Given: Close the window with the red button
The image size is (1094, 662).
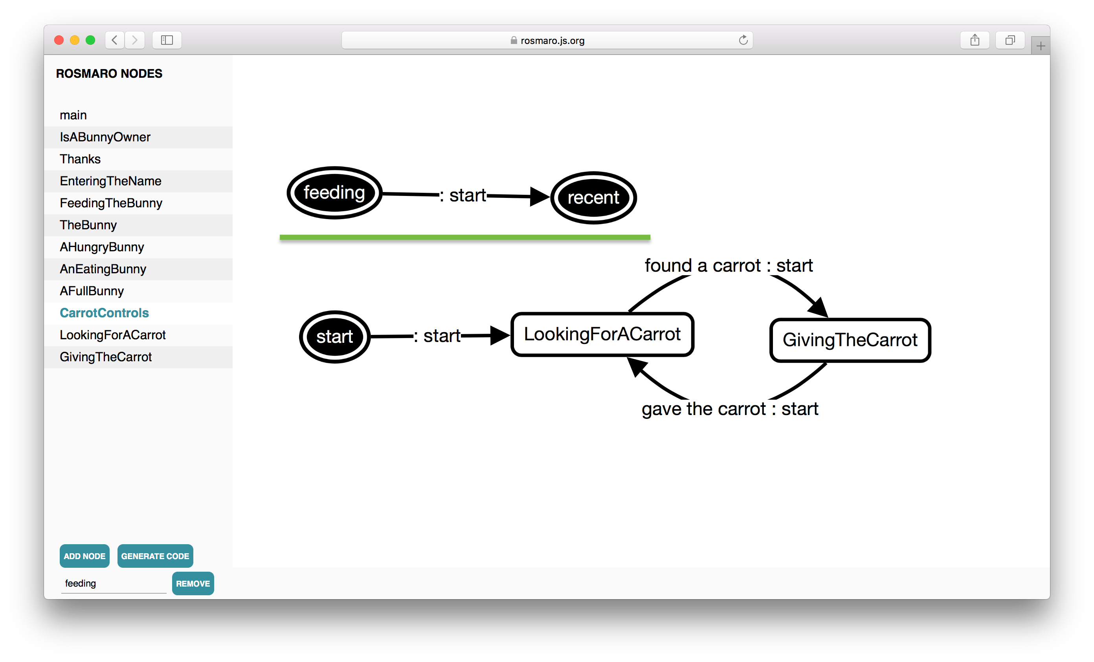Looking at the screenshot, I should [59, 40].
